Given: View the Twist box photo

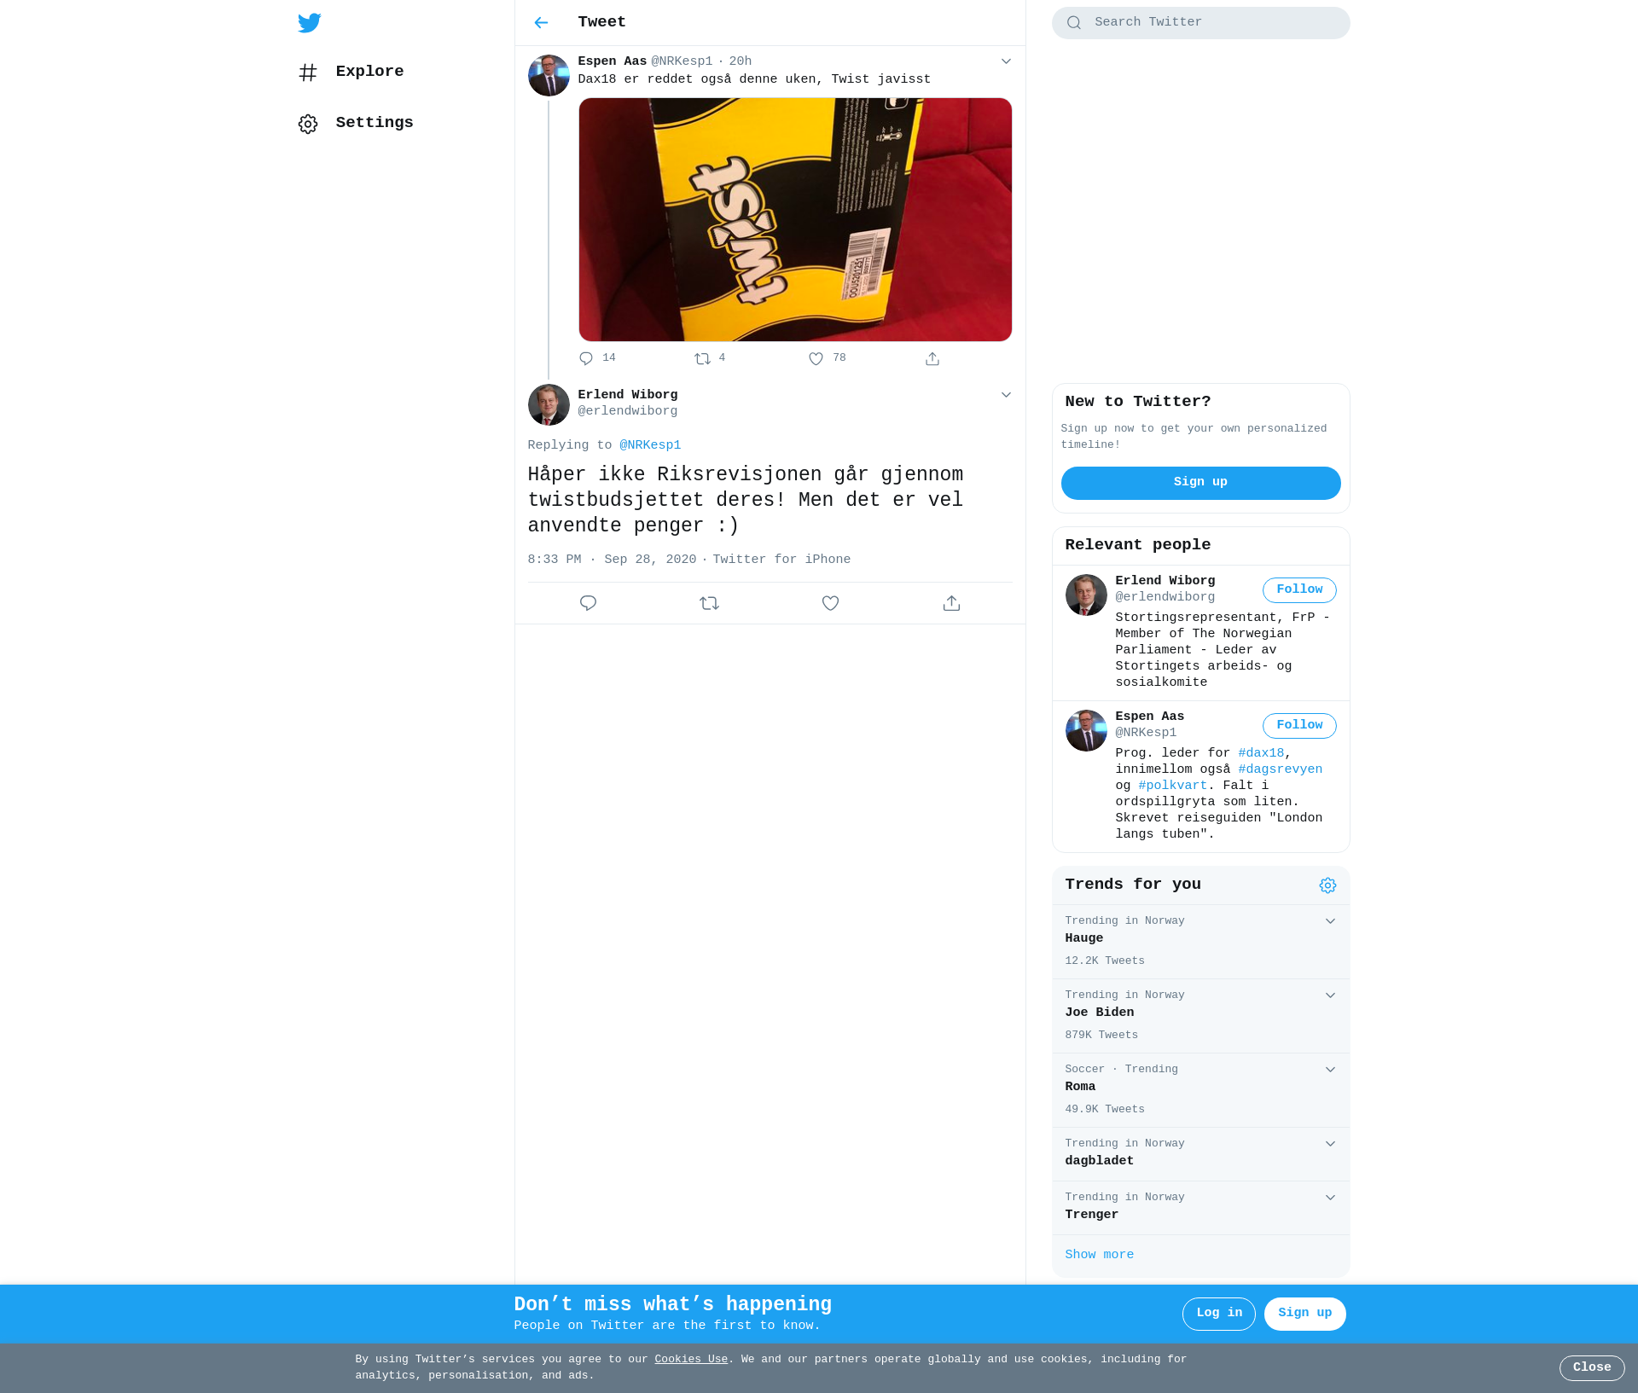Looking at the screenshot, I should [795, 219].
